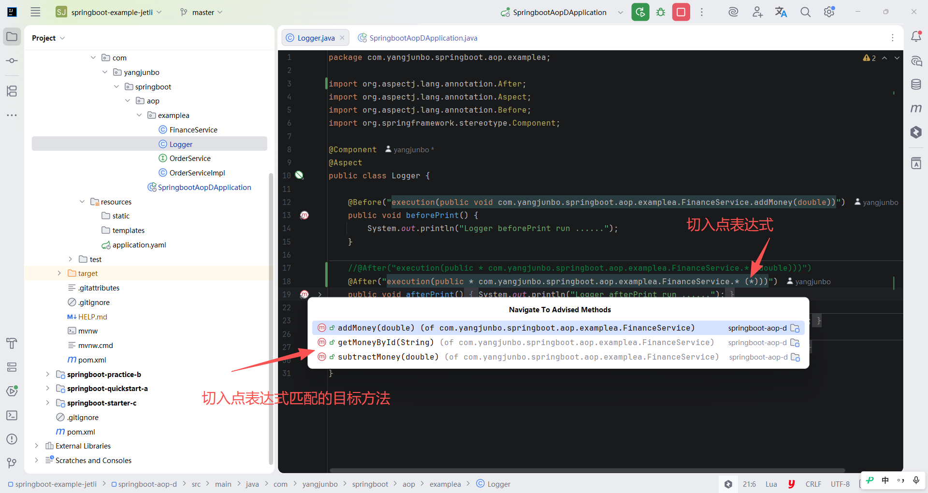The width and height of the screenshot is (928, 493).
Task: Click the UTF-8 encoding indicator
Action: pos(840,484)
